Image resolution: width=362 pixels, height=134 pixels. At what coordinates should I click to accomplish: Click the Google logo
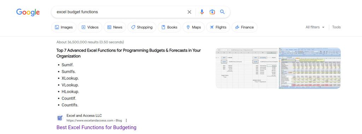pos(28,12)
